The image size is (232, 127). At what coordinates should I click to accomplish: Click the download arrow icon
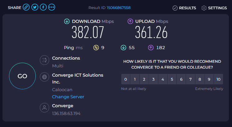(x=67, y=21)
